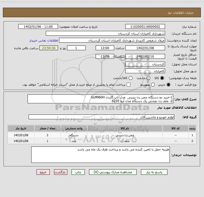Viewport: 204px width, 197px height.
Task: Click the validity time field 13:00
Action: click(105, 56)
